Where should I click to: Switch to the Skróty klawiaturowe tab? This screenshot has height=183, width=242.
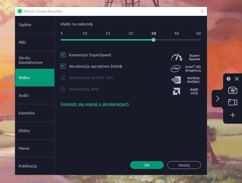(34, 60)
